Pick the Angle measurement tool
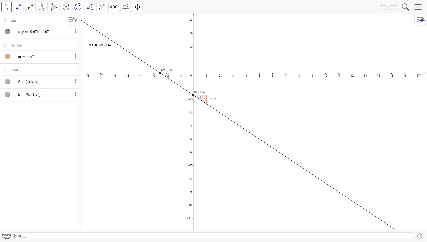This screenshot has width=427, height=242. click(90, 7)
